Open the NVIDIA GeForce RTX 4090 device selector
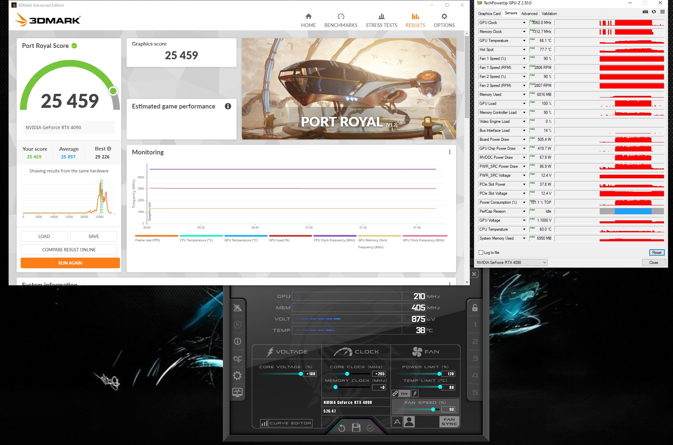Viewport: 673px width, 445px height. 511,263
